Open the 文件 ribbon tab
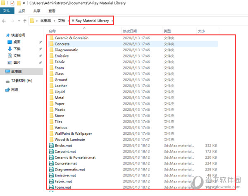Viewport: 248px width, 196px height. pos(7,11)
